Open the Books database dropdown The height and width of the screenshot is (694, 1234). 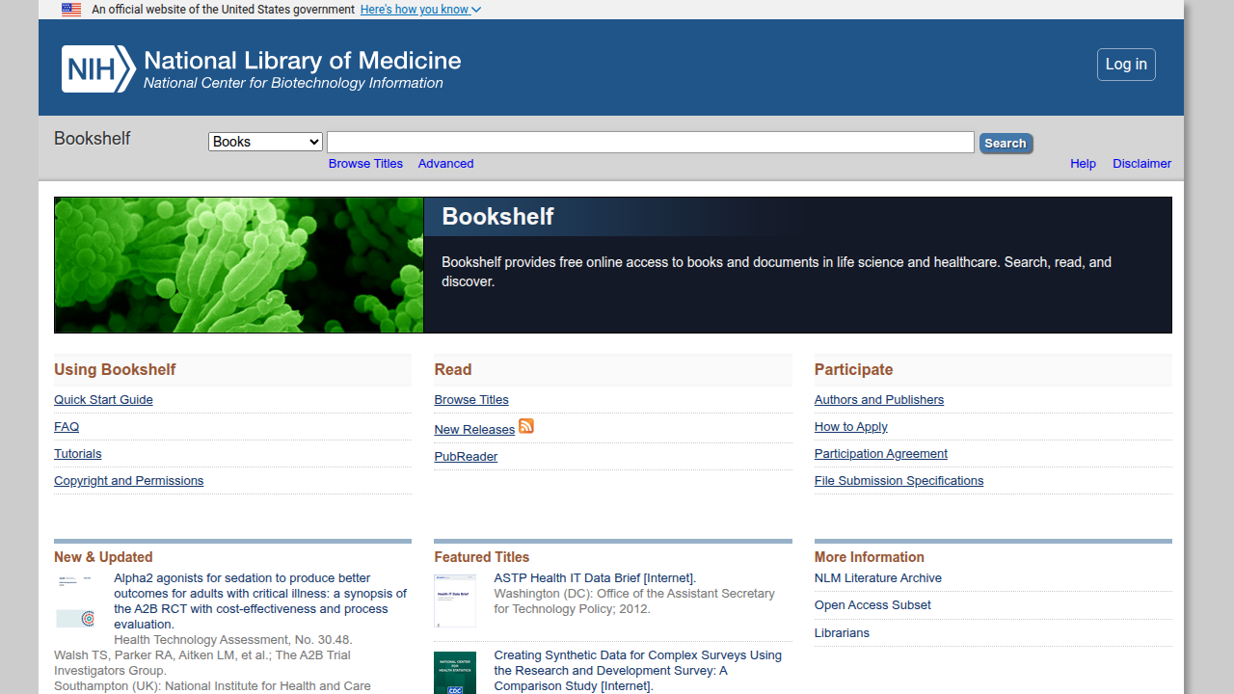click(x=265, y=142)
